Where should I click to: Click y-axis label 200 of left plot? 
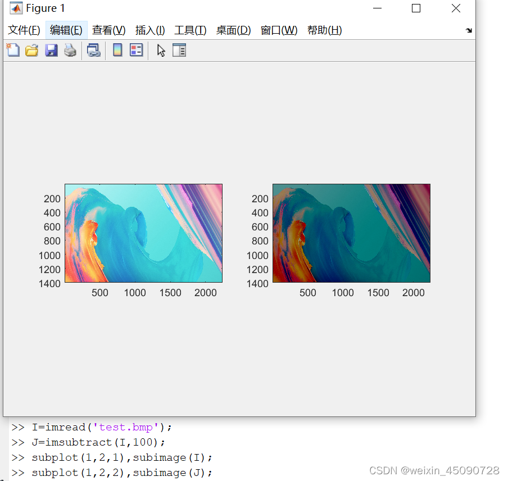(x=52, y=198)
